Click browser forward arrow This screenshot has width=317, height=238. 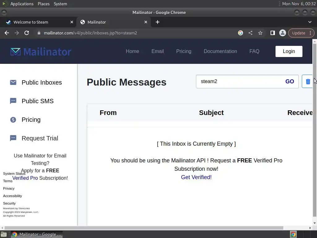pos(17,33)
